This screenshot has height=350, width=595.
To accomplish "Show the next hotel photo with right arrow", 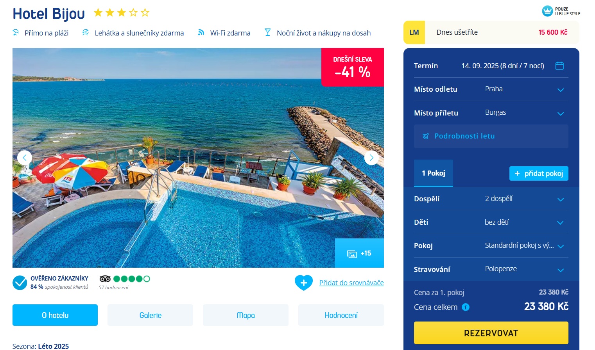I will [x=371, y=158].
